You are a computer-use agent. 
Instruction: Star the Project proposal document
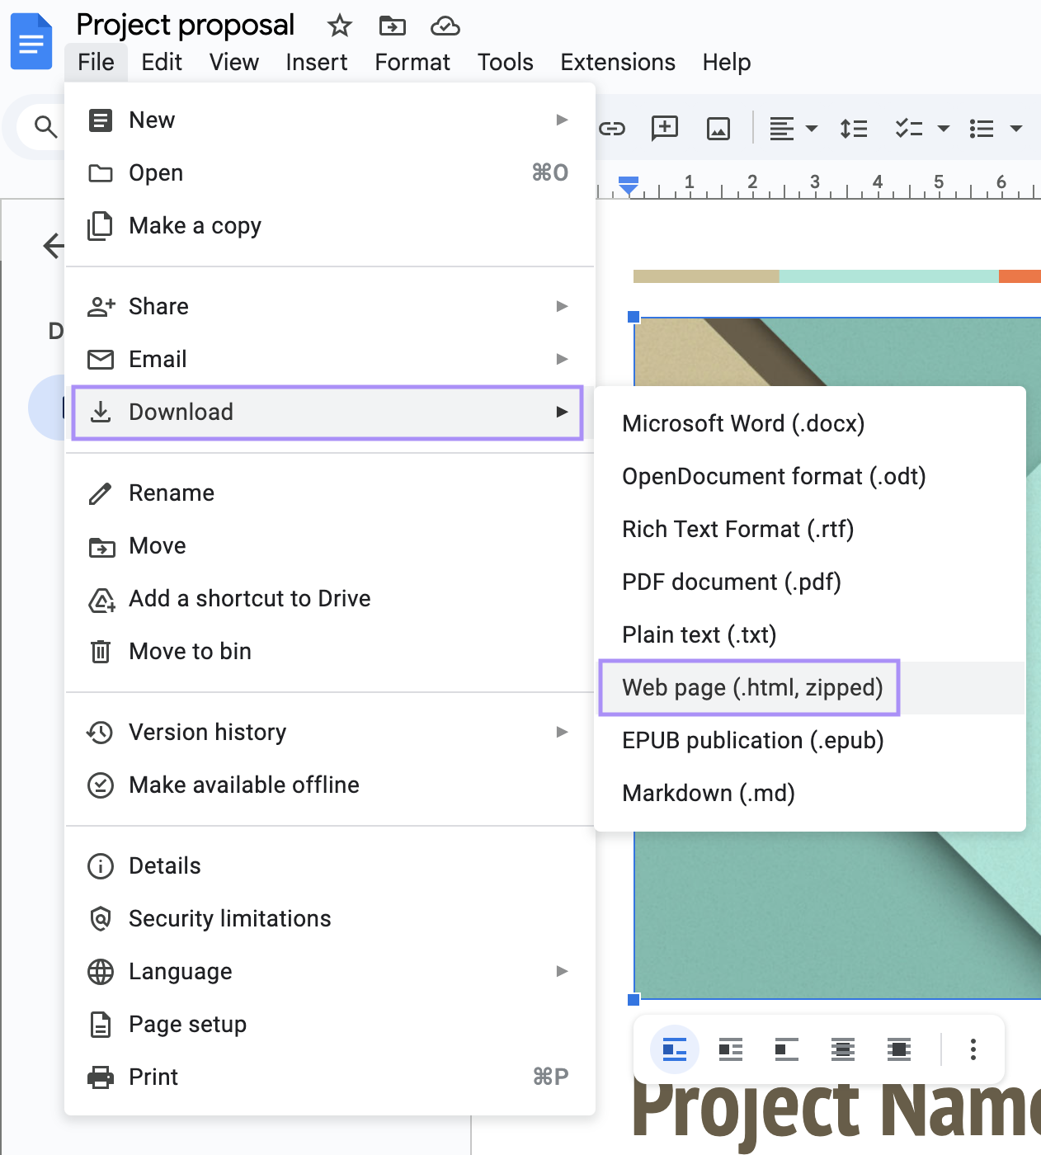[x=339, y=26]
